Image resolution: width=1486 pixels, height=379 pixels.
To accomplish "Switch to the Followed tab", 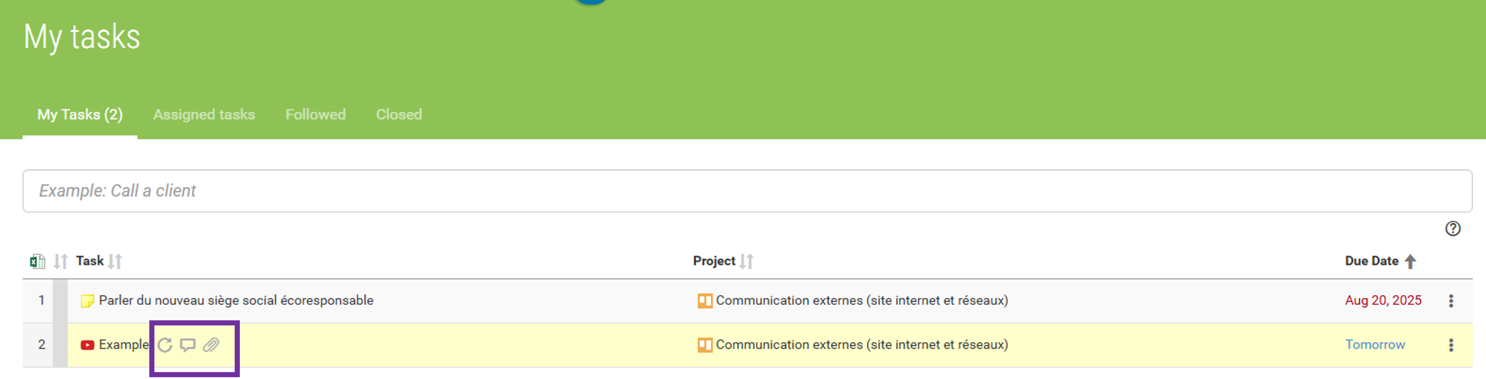I will (x=315, y=115).
